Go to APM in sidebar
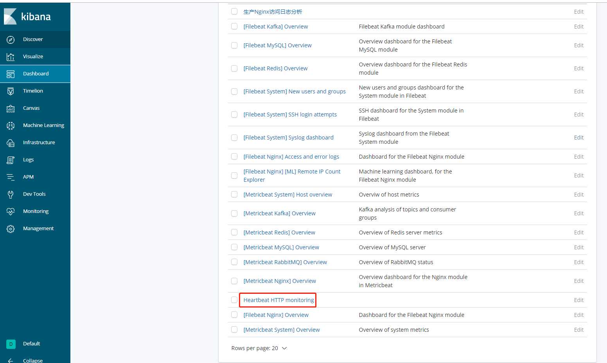607x363 pixels. pyautogui.click(x=28, y=177)
